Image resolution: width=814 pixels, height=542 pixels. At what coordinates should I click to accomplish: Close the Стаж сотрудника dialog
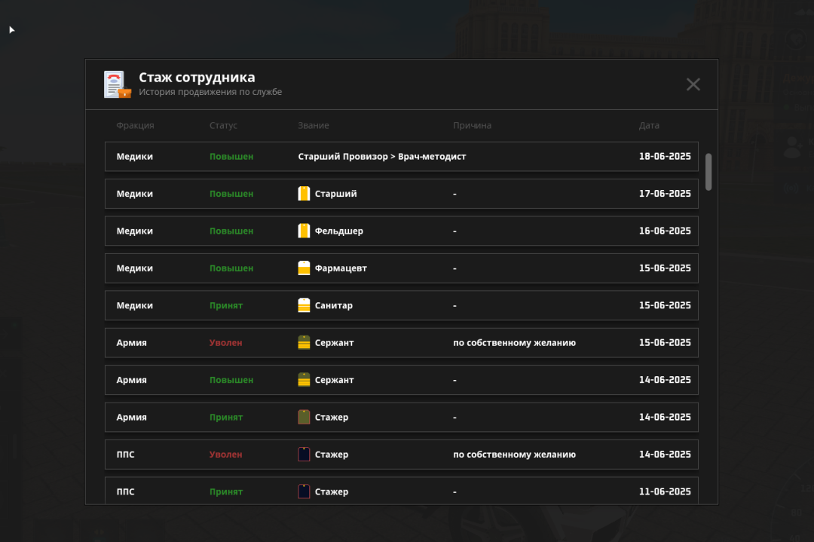[693, 84]
